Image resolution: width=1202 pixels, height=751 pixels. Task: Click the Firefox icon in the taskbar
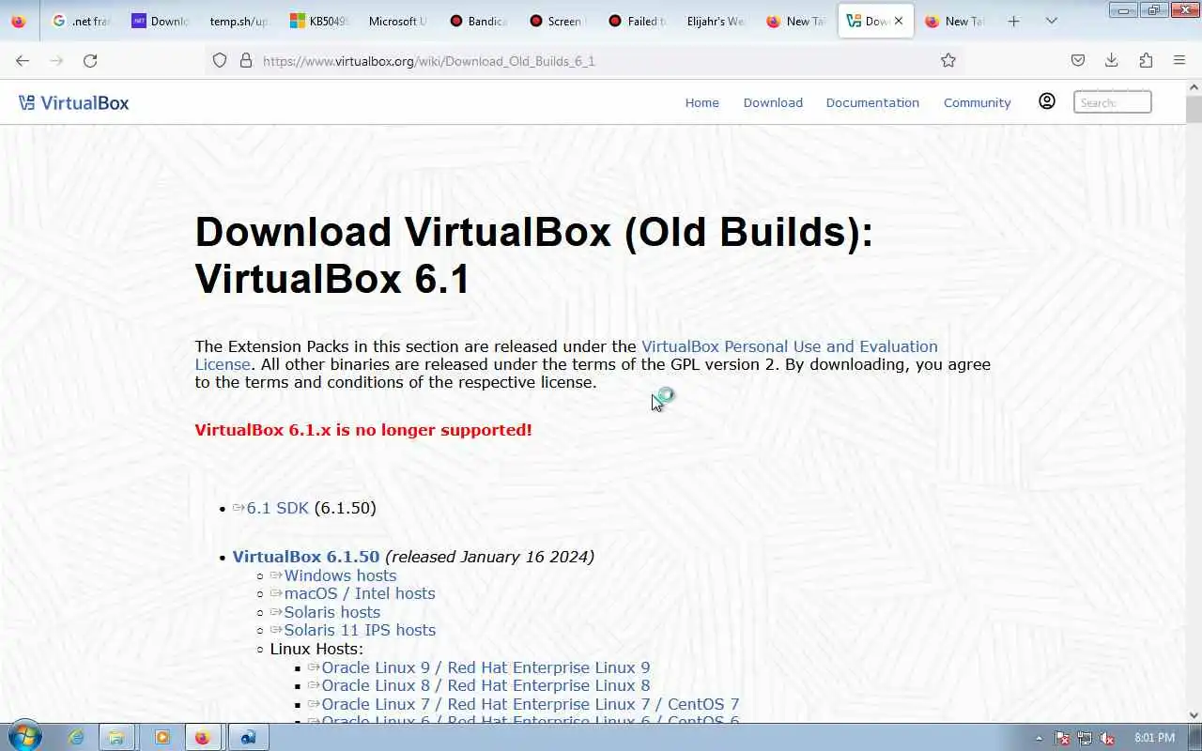click(x=203, y=738)
